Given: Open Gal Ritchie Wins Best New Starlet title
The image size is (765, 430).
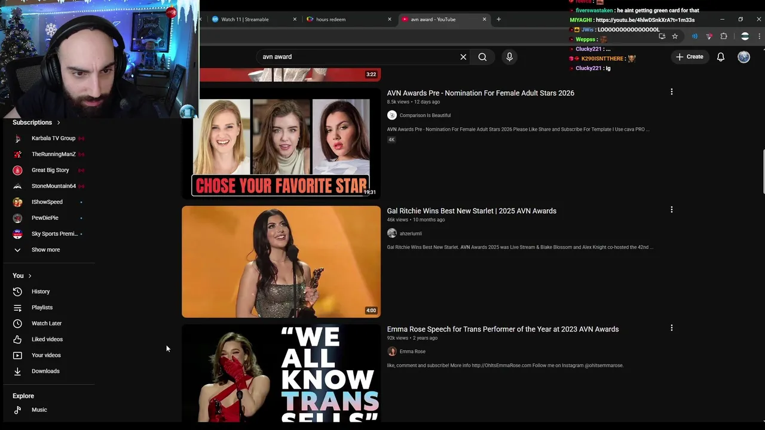Looking at the screenshot, I should pos(472,211).
